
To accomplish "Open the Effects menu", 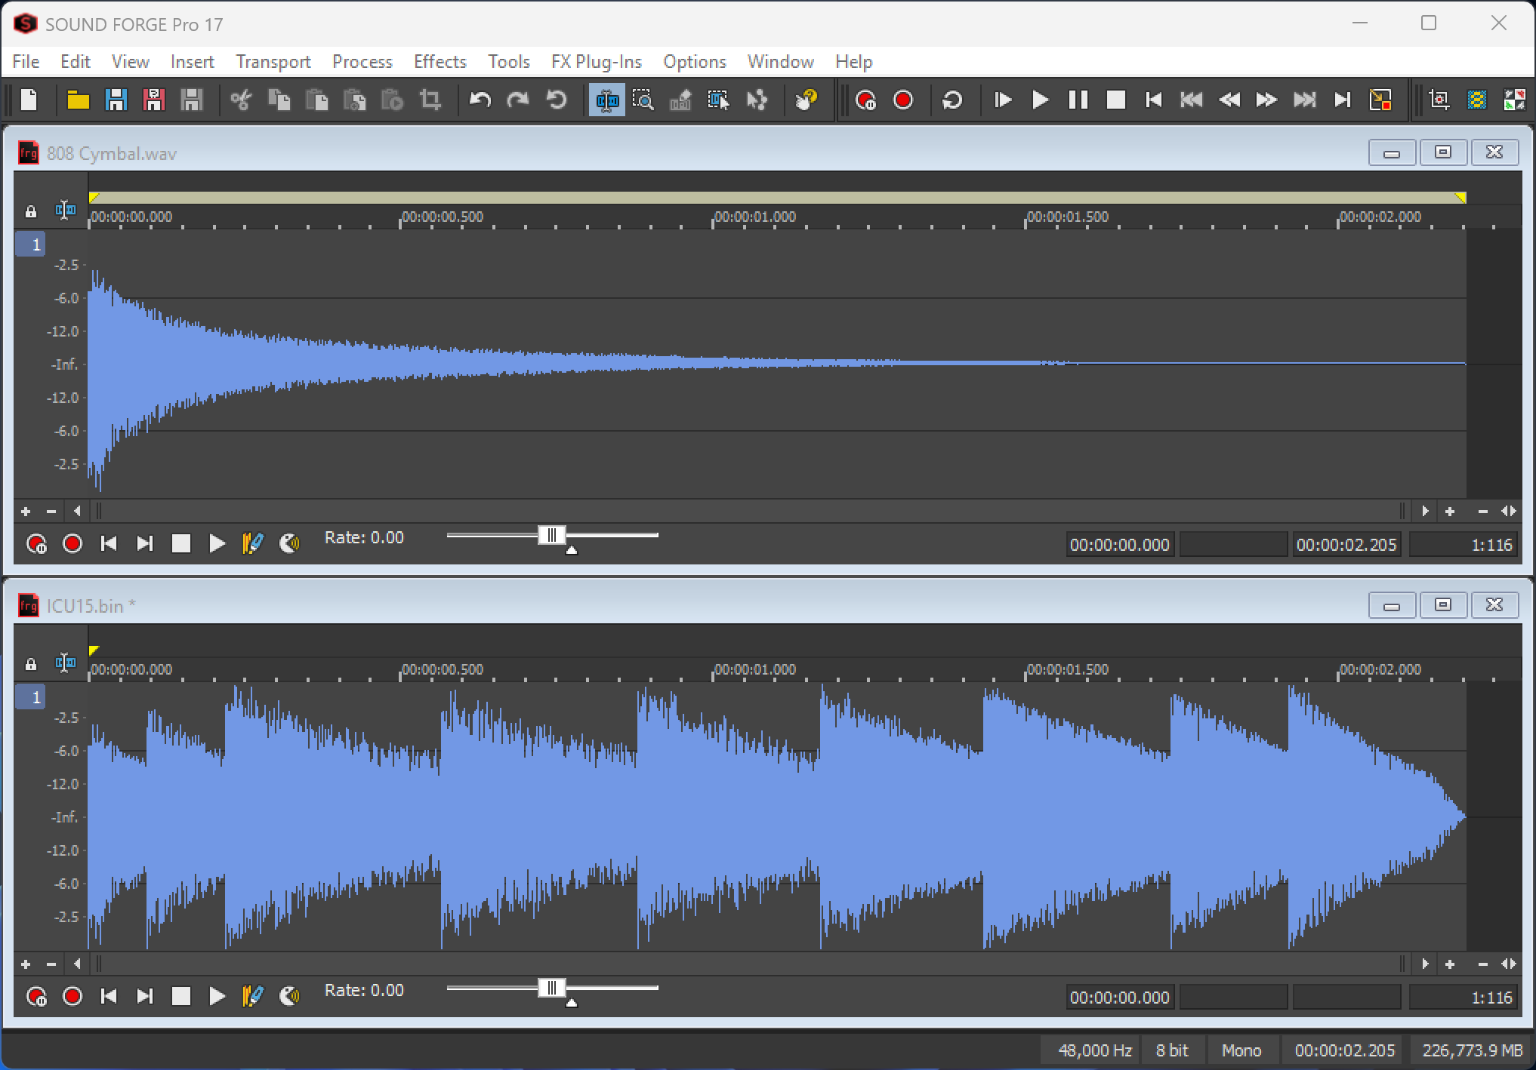I will 440,62.
